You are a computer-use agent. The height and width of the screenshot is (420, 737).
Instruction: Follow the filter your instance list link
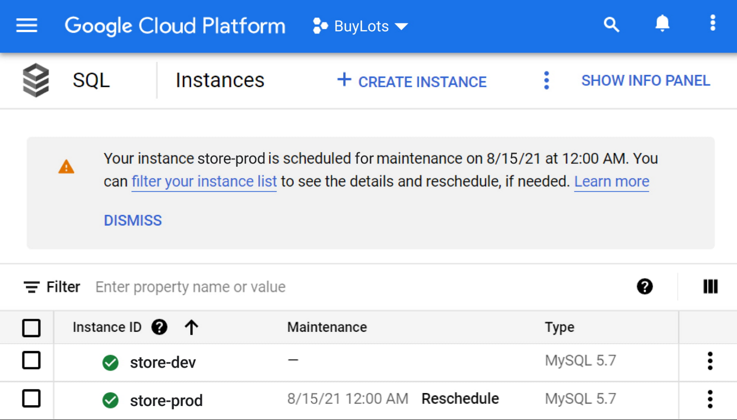click(x=204, y=182)
